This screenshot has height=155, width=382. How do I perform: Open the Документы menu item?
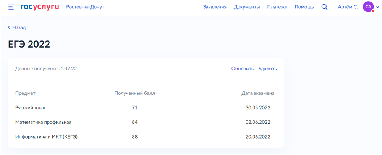click(x=247, y=7)
